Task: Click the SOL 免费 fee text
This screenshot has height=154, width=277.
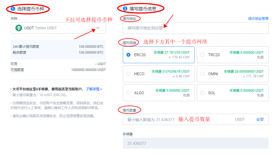Action: pyautogui.click(x=260, y=95)
